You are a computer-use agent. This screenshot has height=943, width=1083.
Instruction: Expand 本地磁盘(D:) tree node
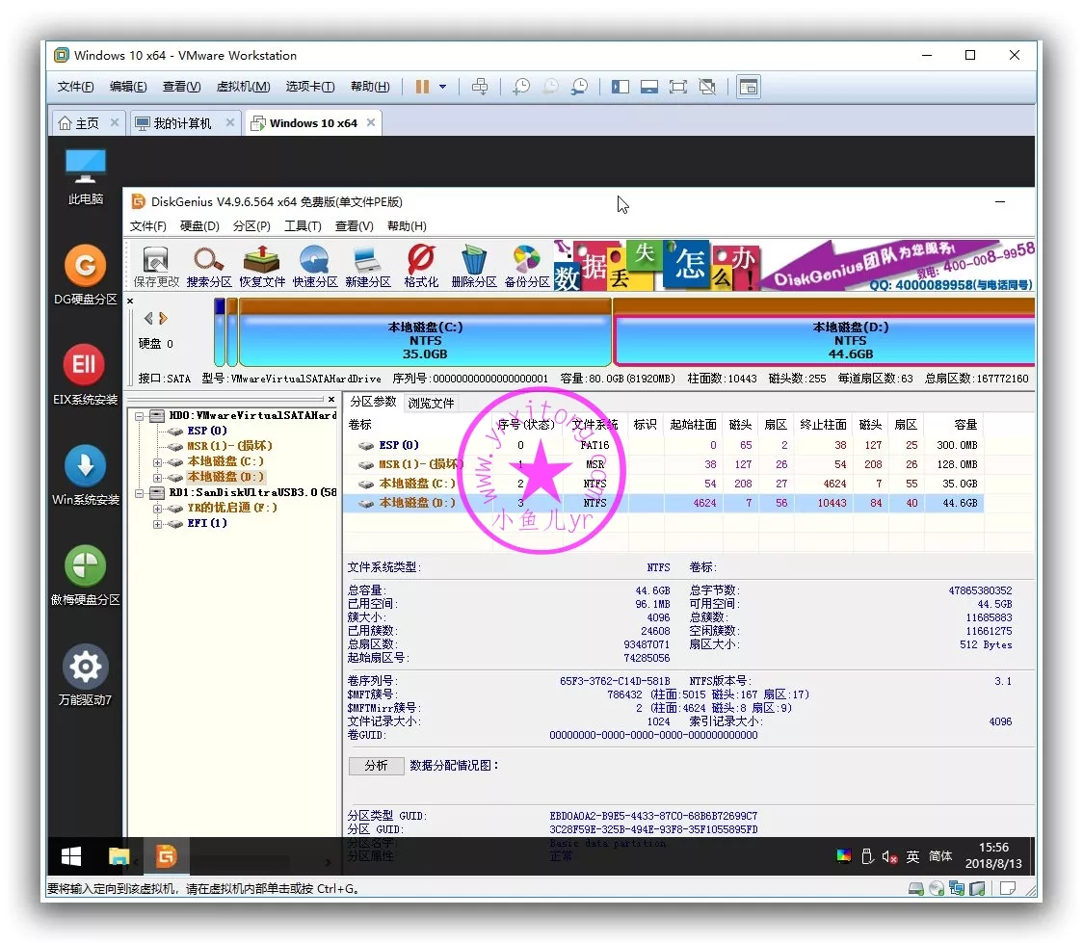coord(157,478)
